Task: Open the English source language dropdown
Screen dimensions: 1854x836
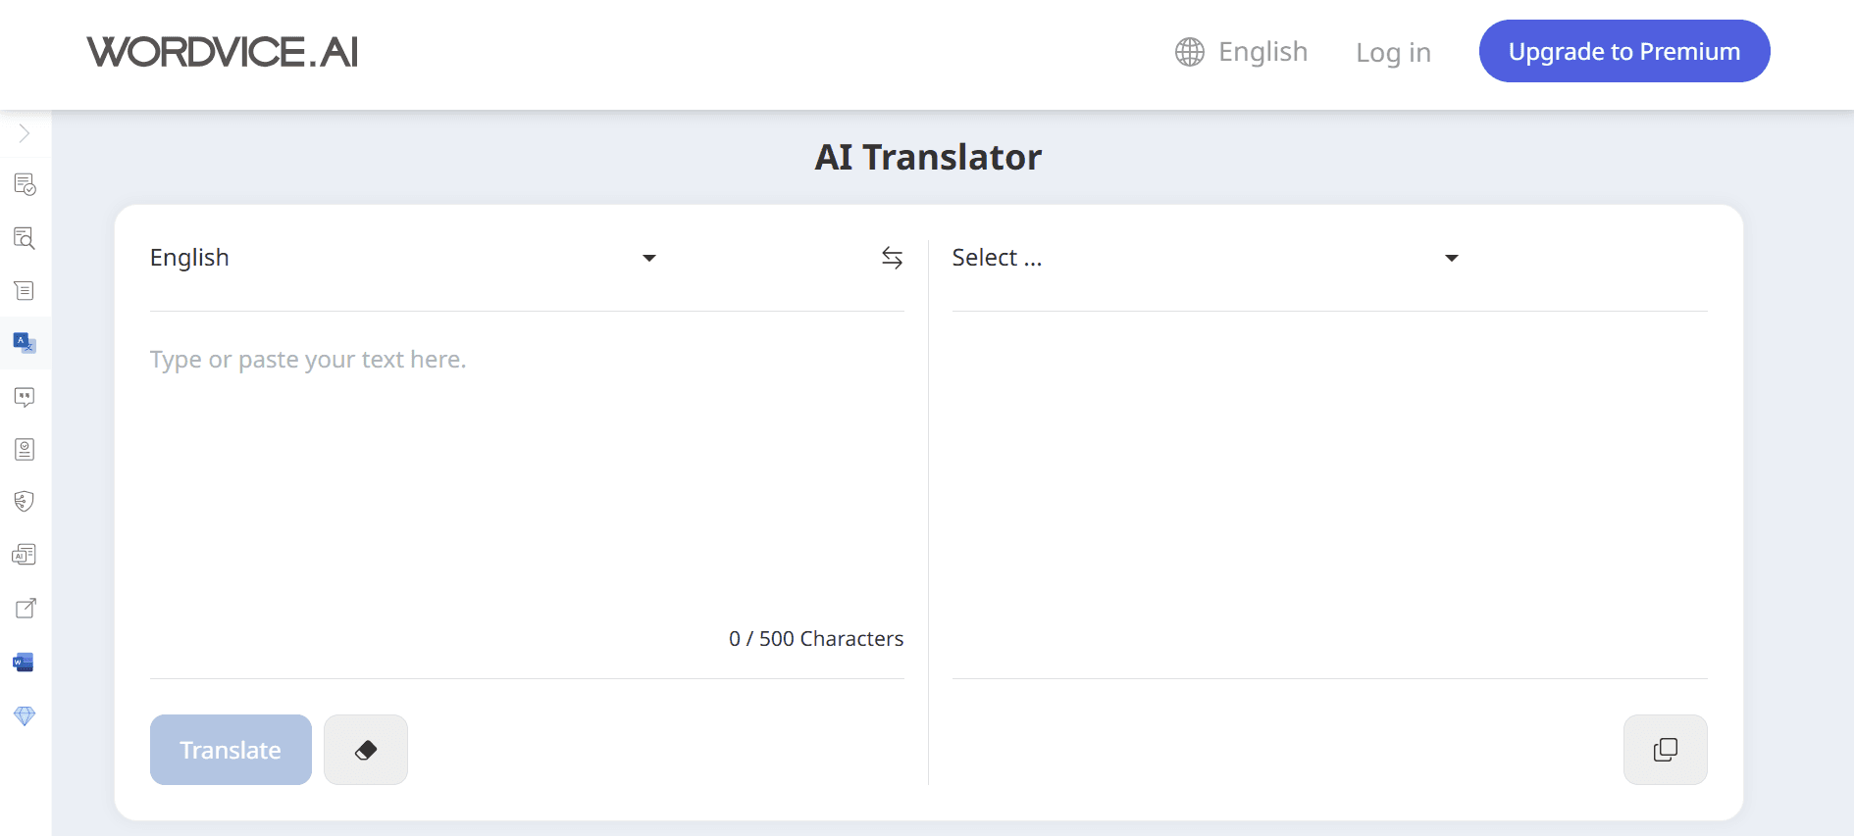Action: point(403,258)
